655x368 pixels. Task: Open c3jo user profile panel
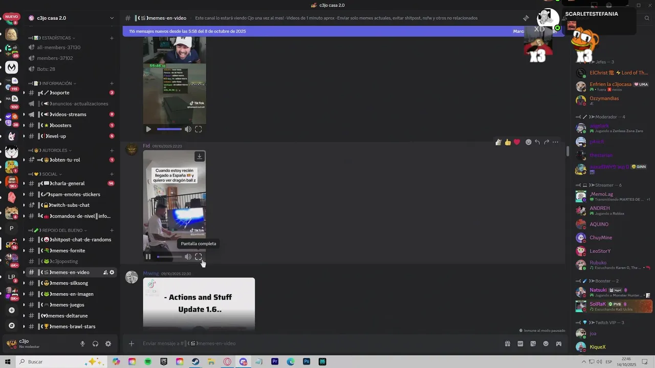(x=39, y=344)
